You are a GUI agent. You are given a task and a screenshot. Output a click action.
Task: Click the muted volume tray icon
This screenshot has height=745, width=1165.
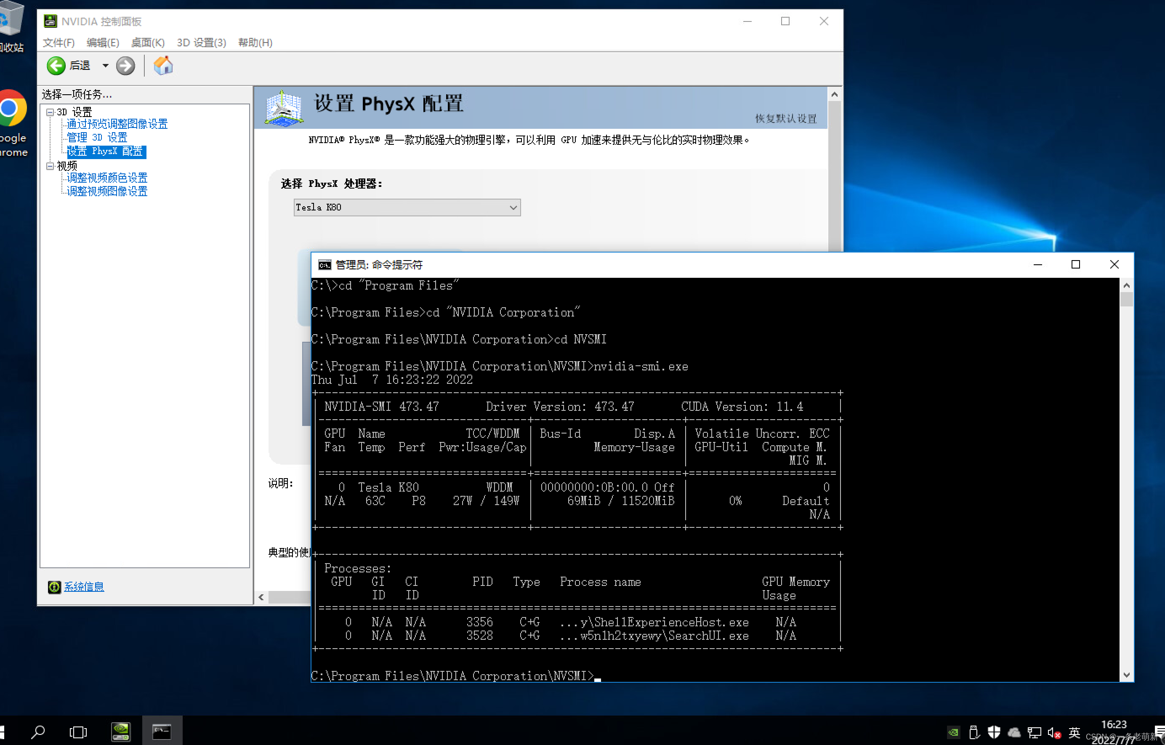pos(1054,732)
